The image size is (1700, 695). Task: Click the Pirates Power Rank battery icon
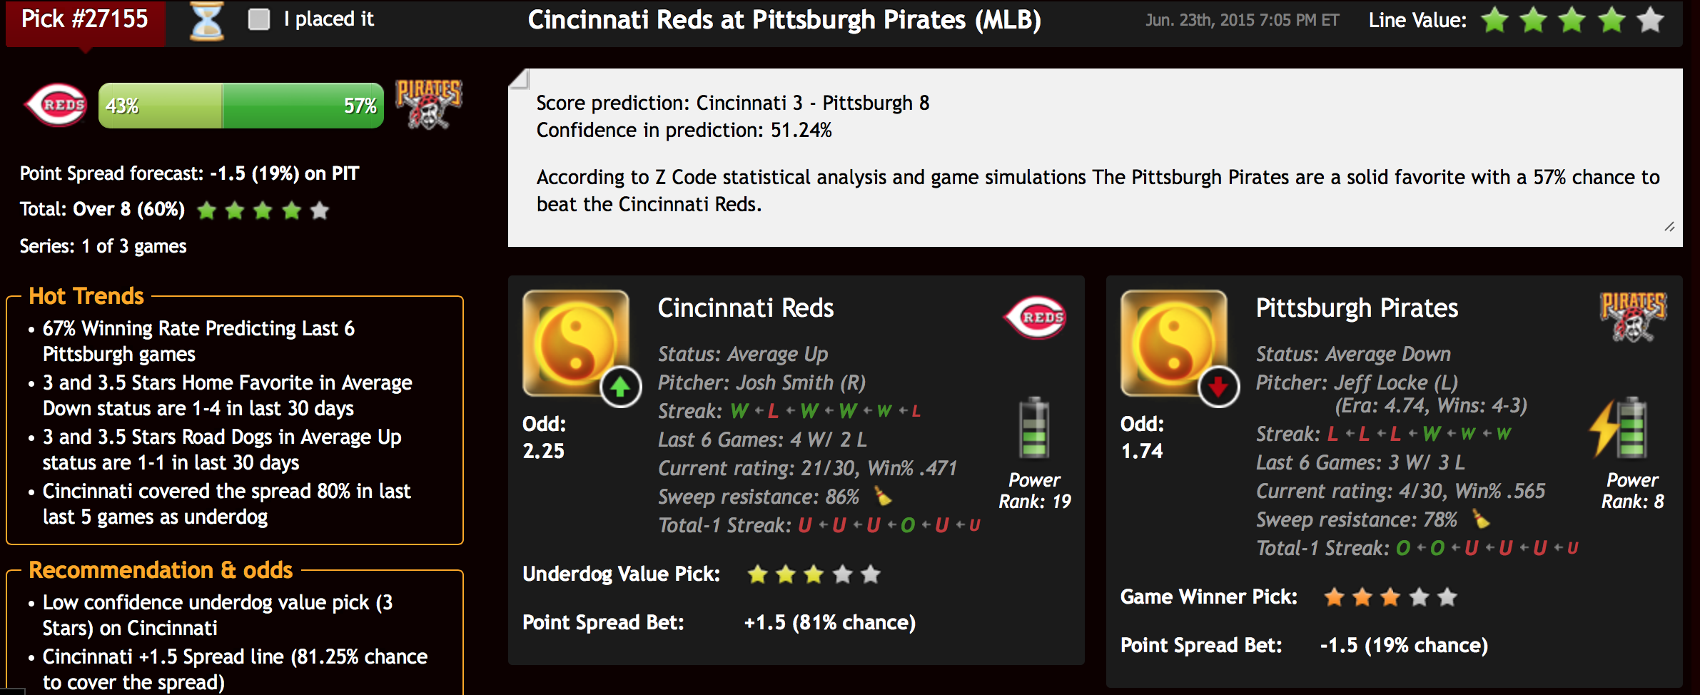coord(1621,427)
